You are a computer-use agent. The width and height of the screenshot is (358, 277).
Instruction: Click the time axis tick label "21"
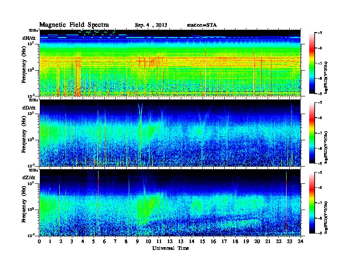point(268,242)
